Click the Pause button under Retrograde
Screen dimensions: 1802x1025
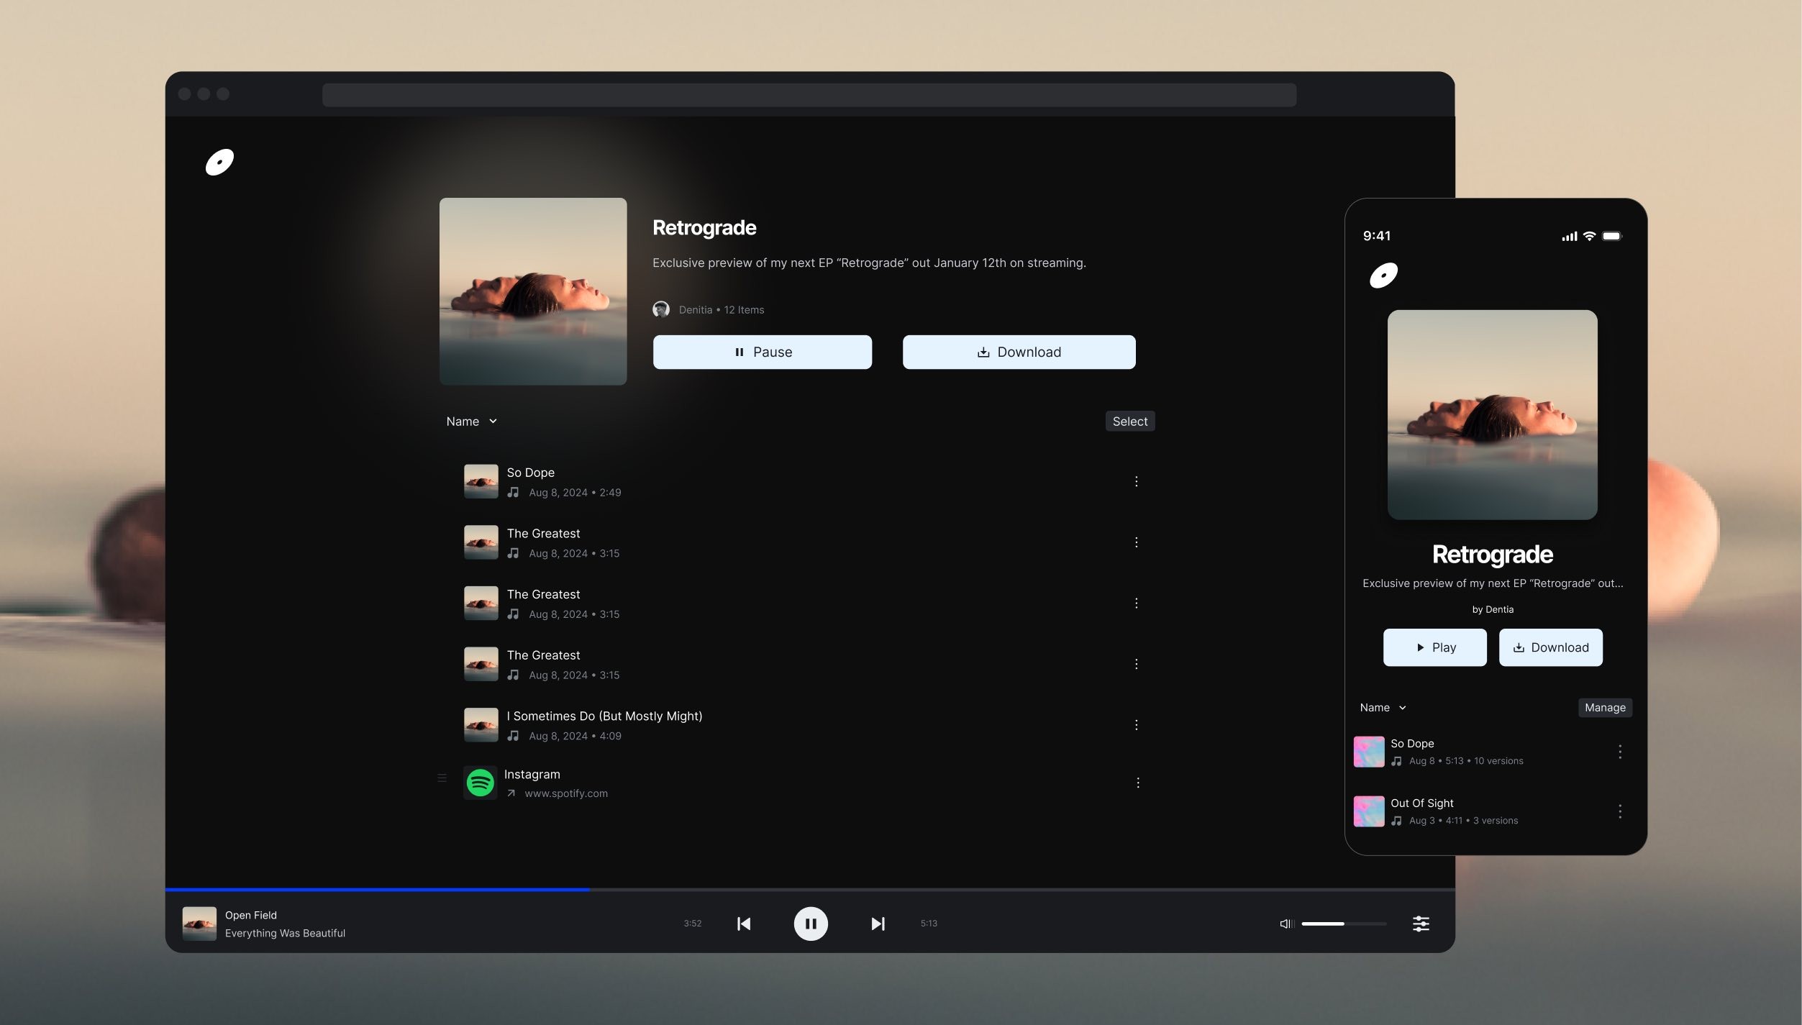click(x=762, y=352)
